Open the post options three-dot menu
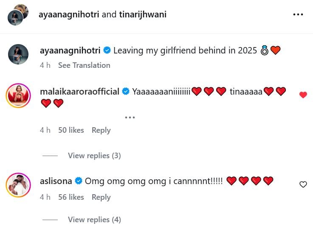This screenshot has width=313, height=229. [298, 14]
